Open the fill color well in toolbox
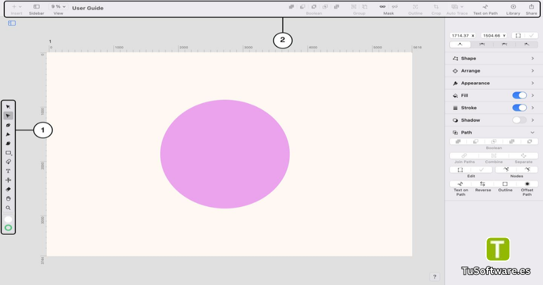 8,219
